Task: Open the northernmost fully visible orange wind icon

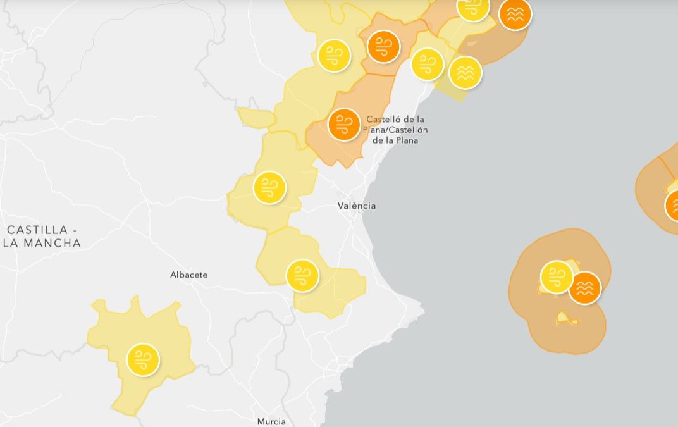Action: 383,46
